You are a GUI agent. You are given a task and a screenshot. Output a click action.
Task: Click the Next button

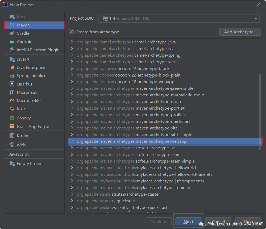coord(188,222)
